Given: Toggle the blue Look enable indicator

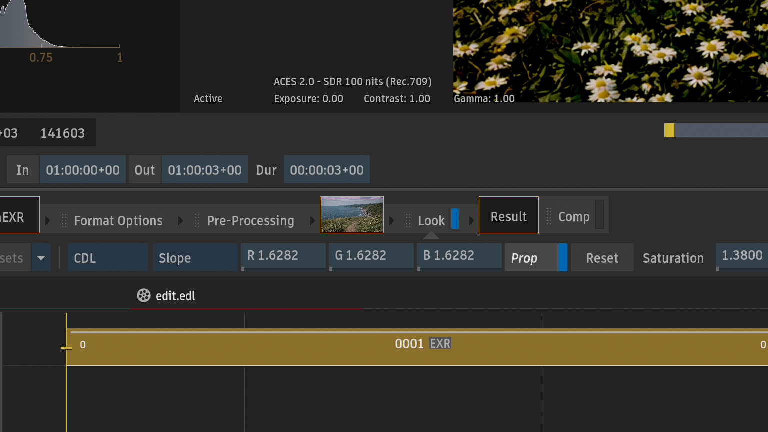Looking at the screenshot, I should point(455,219).
